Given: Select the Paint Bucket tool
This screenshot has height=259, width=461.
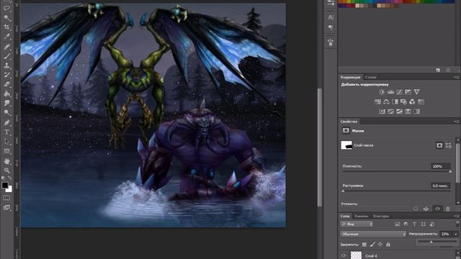Looking at the screenshot, I should (x=7, y=94).
